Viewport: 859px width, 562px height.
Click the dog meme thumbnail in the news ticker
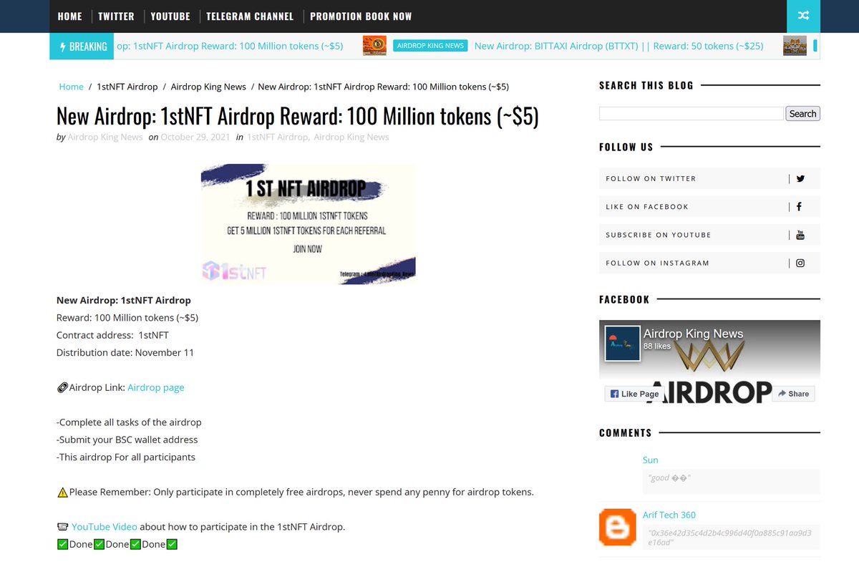pos(795,45)
